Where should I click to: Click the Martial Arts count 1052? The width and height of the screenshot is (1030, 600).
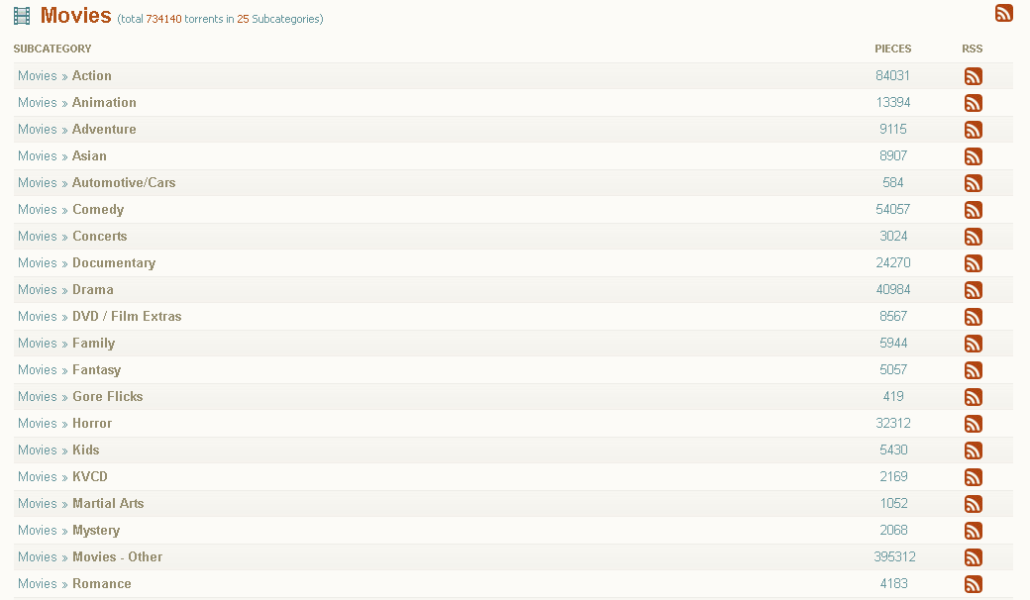click(x=893, y=504)
